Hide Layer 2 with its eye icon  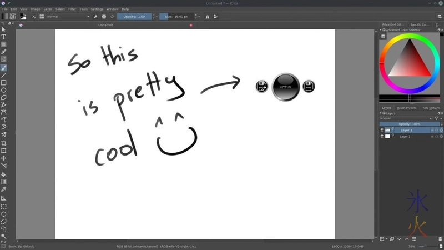[382, 130]
